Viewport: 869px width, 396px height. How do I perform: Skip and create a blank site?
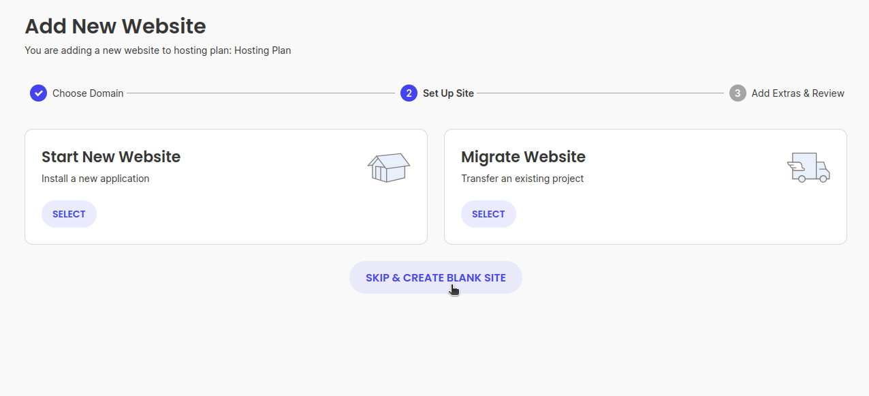pos(436,277)
